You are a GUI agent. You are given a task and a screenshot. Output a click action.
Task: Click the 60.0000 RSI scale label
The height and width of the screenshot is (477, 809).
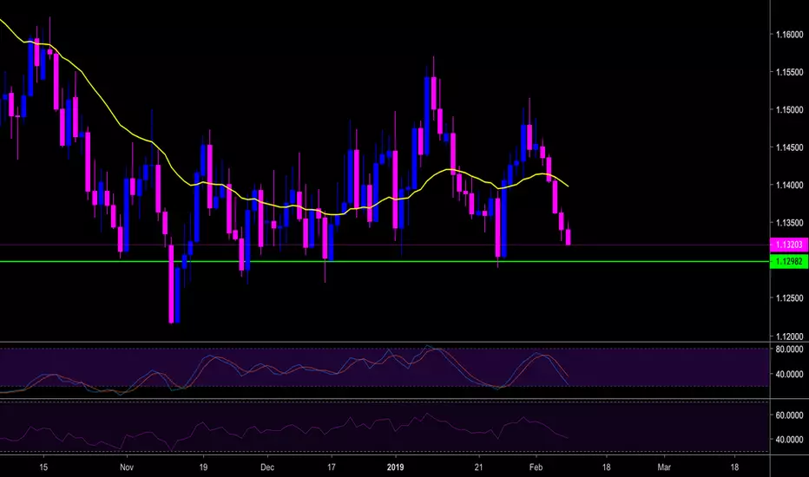tap(789, 415)
